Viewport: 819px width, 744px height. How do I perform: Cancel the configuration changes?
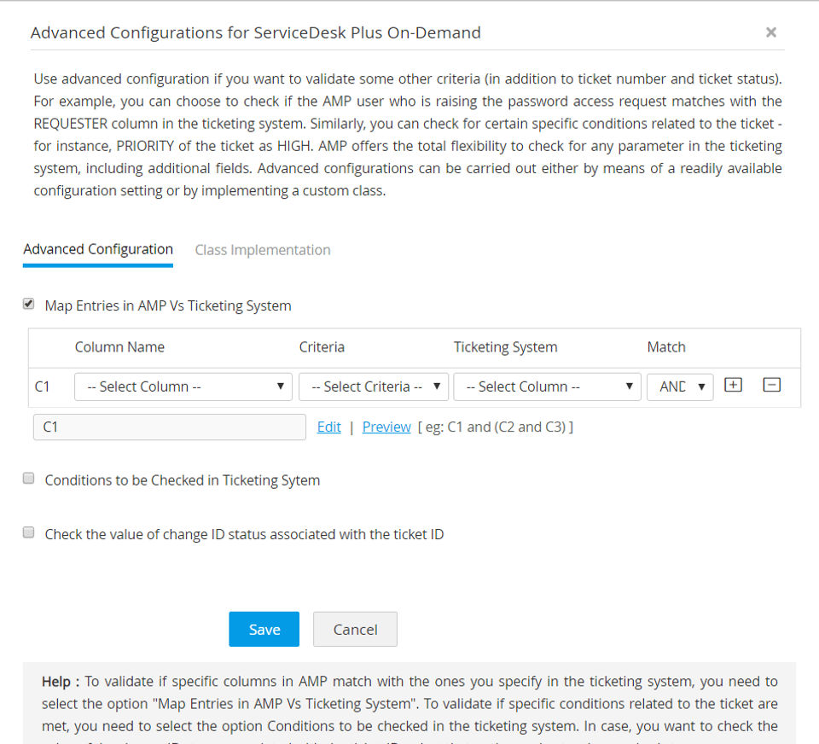pos(355,629)
